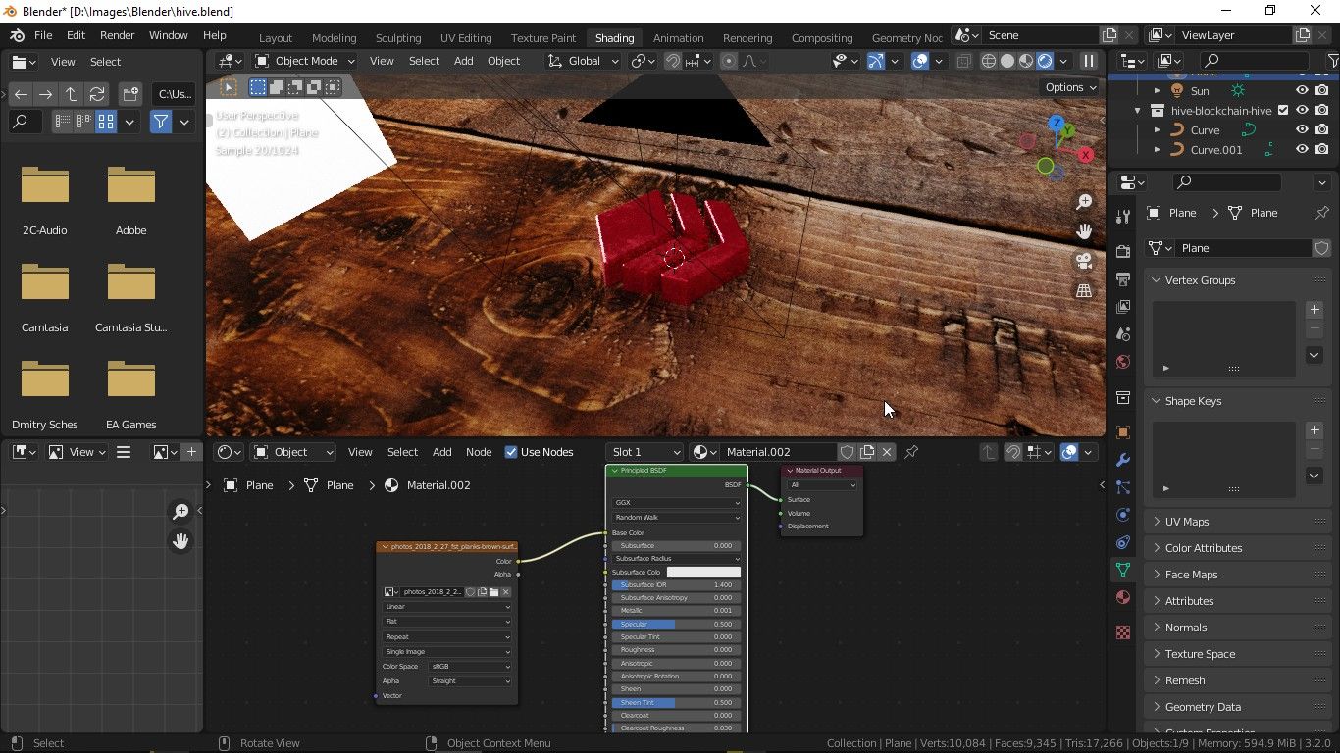
Task: Open the Particles properties tab
Action: (1123, 487)
